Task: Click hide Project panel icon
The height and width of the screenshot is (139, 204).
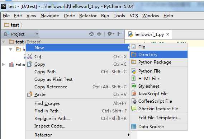Action: click(119, 34)
